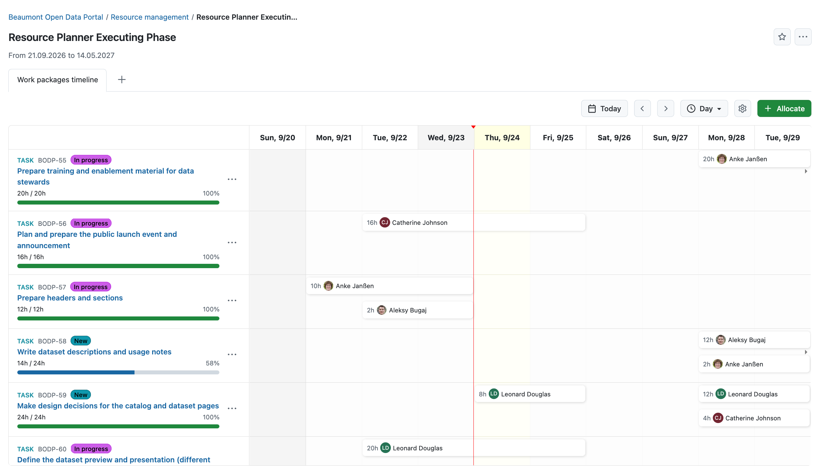Viewport: 820px width, 471px height.
Task: Click overflow arrow in BODP-55 timeline row
Action: pyautogui.click(x=806, y=171)
